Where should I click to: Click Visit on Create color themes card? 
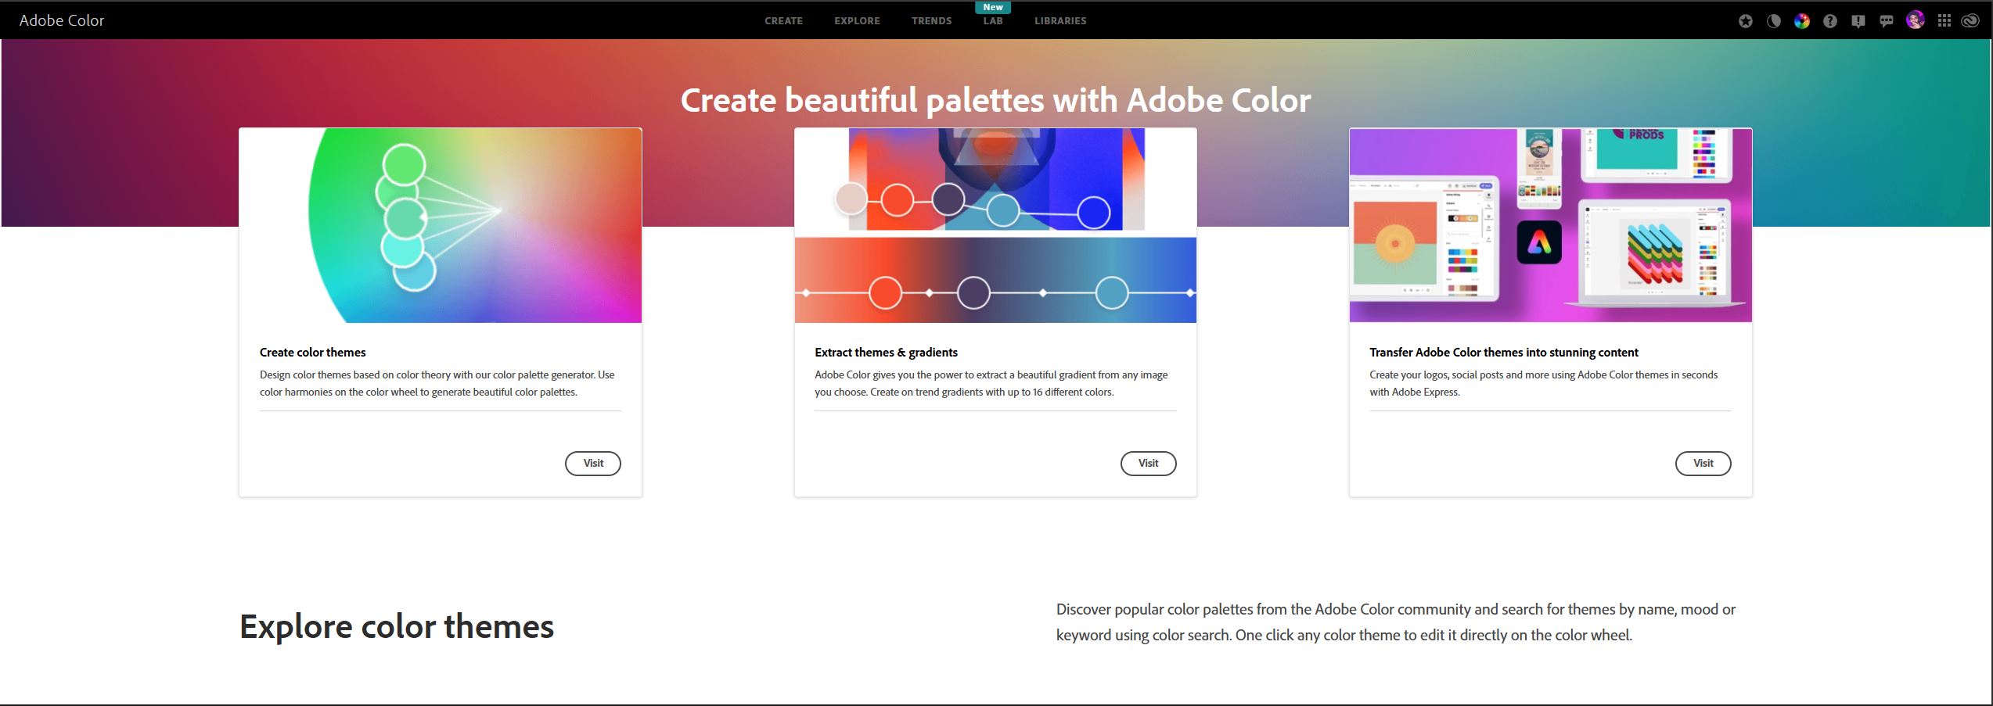tap(593, 464)
